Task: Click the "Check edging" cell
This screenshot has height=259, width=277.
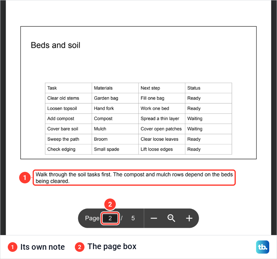Action: click(68, 149)
